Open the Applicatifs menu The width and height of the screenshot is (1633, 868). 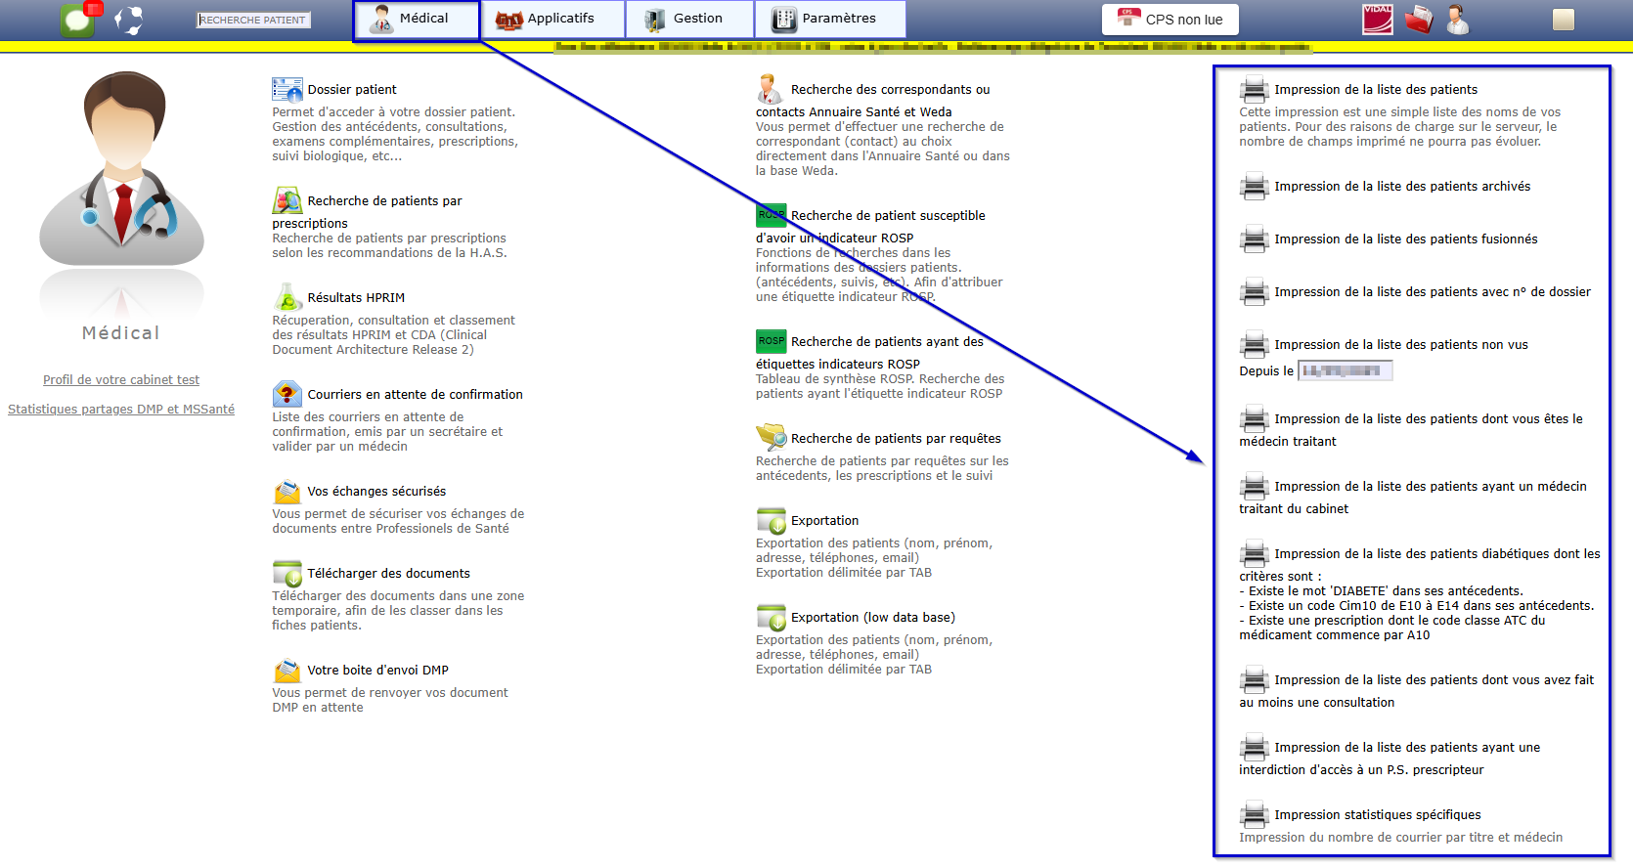(553, 19)
